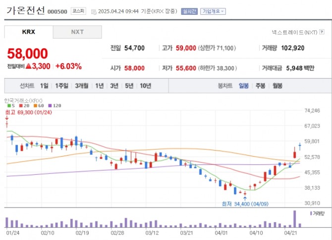This screenshot has height=240, width=332.
Task: Select the 일봉 daily candle option
Action: [x=244, y=85]
